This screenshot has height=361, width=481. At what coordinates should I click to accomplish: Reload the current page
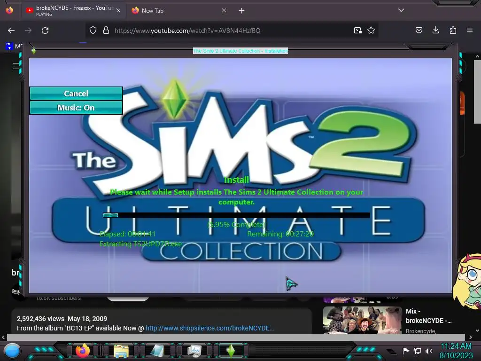click(45, 31)
